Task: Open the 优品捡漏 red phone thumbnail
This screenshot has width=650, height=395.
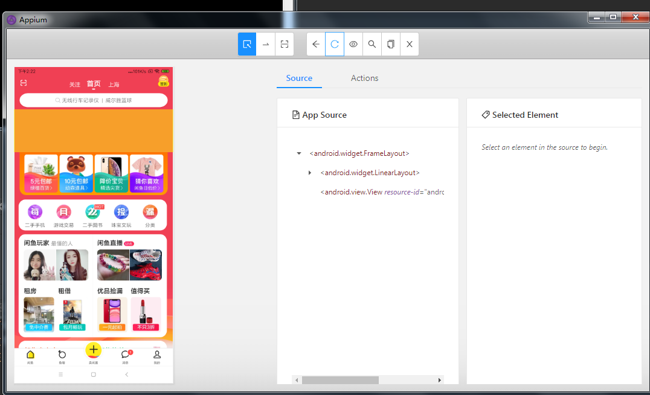Action: click(112, 313)
